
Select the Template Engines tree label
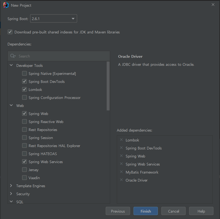click(x=31, y=186)
